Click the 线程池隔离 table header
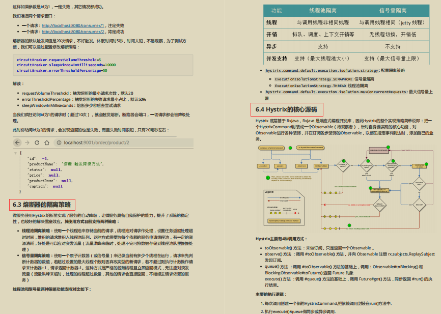 [323, 11]
